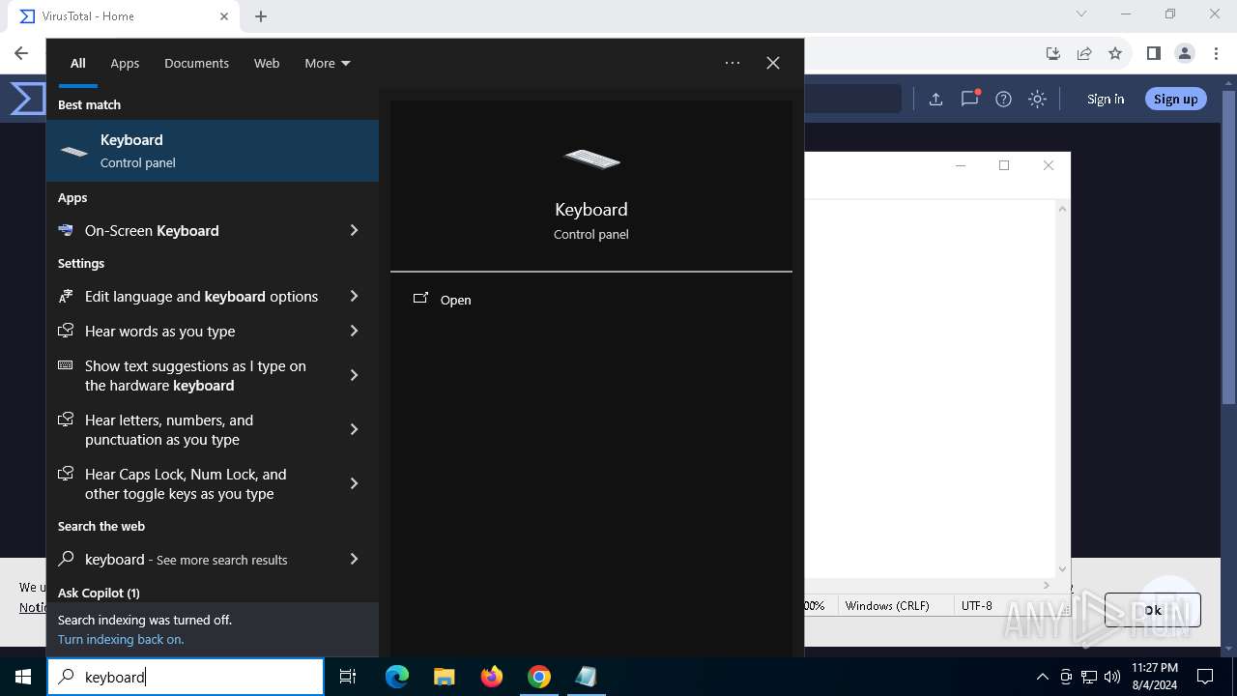1237x696 pixels.
Task: Click UTF-8 in Notepad status bar
Action: 976,605
